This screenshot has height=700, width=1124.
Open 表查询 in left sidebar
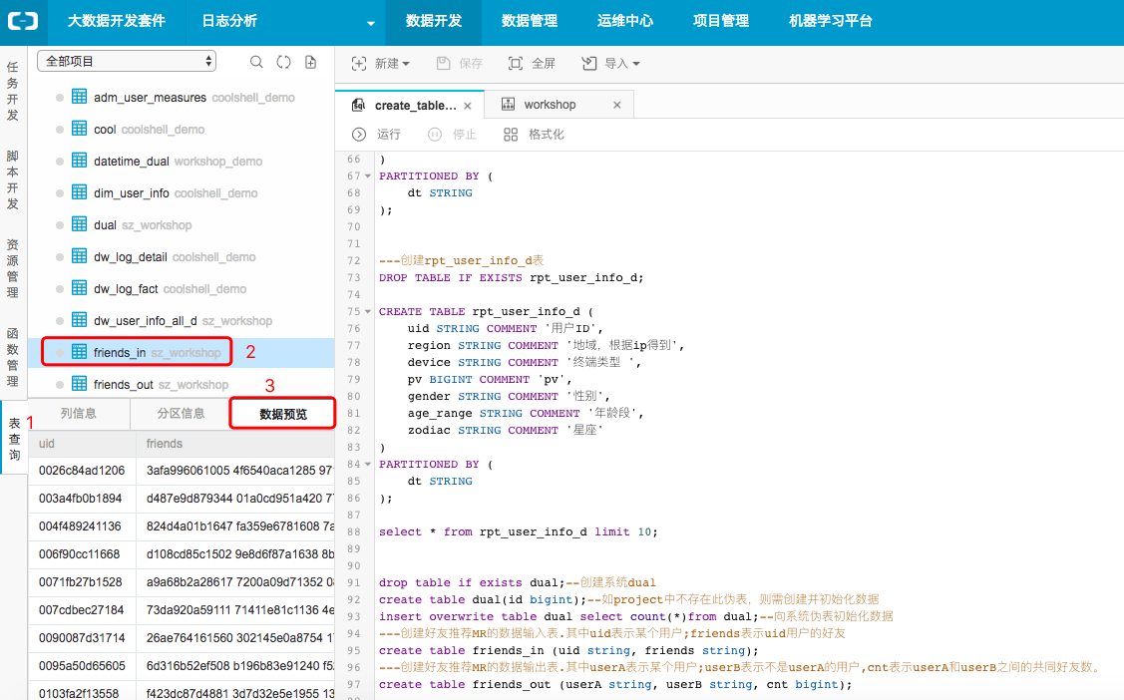click(14, 439)
